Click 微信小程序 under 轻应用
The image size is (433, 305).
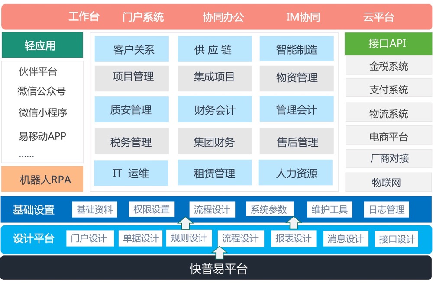(42, 113)
